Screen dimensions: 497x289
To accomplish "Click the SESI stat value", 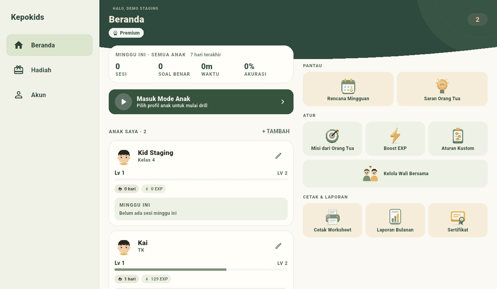I will coord(118,66).
